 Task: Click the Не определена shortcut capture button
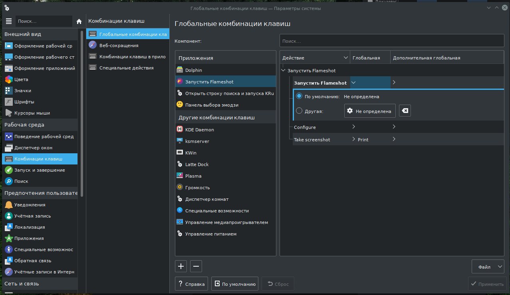pyautogui.click(x=370, y=111)
